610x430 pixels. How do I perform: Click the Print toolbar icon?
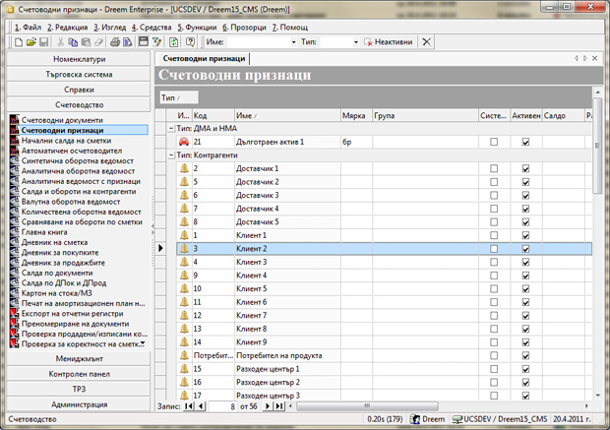115,42
